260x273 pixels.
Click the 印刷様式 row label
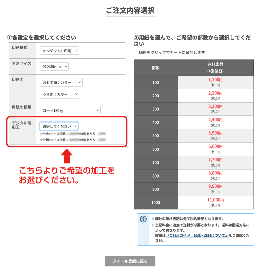point(20,48)
